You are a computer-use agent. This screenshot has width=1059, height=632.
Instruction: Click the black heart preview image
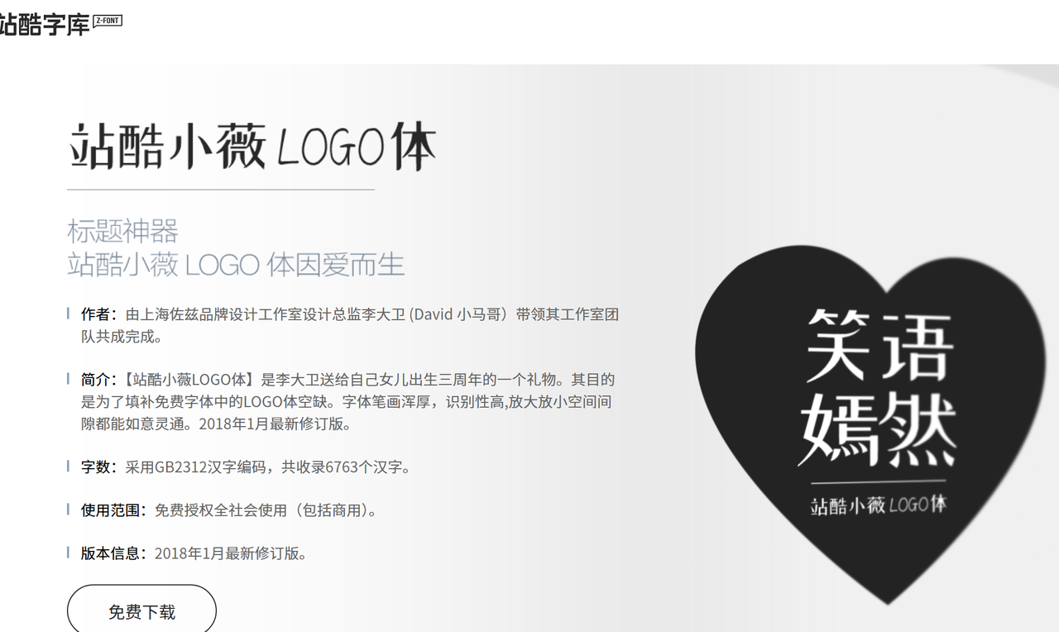point(870,424)
